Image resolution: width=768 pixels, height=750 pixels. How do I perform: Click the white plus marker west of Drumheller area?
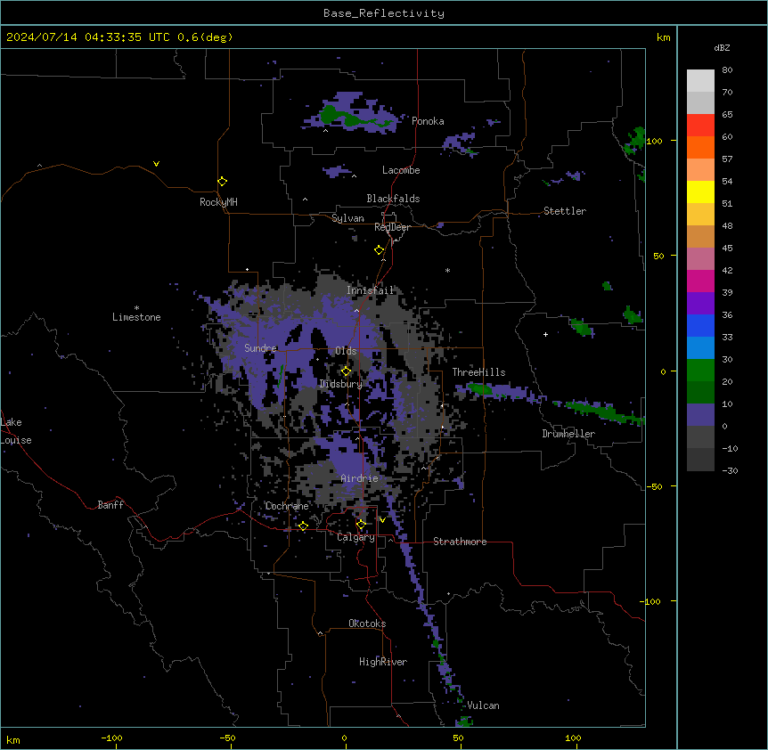[x=545, y=334]
